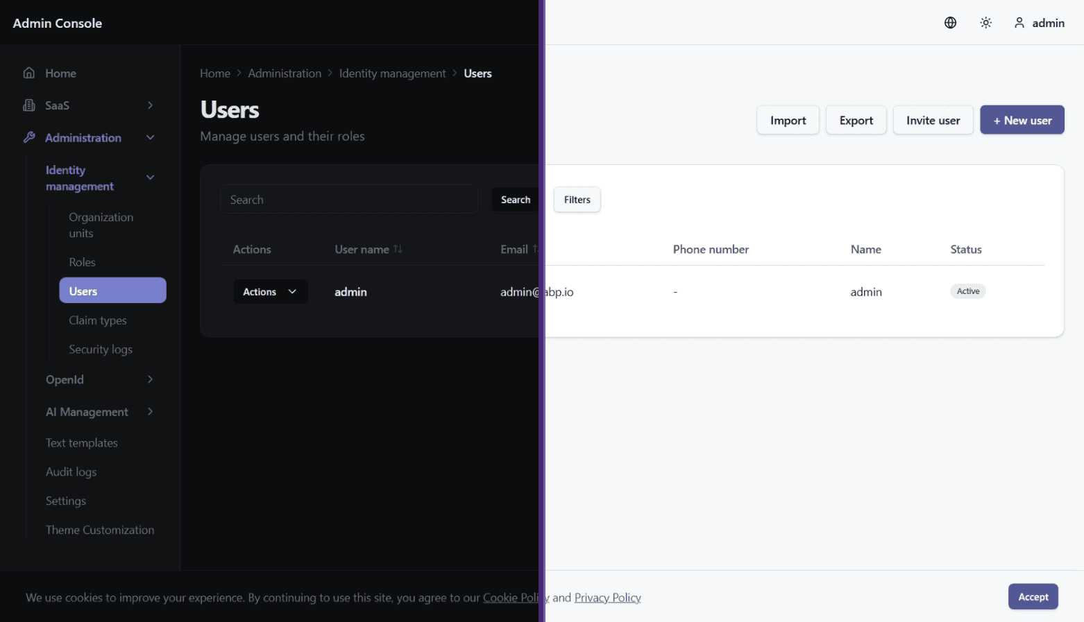Click the Status column header
This screenshot has width=1084, height=622.
pos(966,249)
